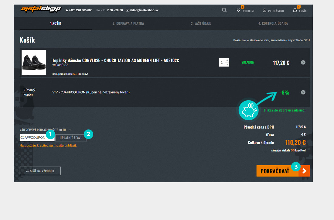Increase the quantity with the plus button
Screen dimensions: 334x220
(x=227, y=60)
